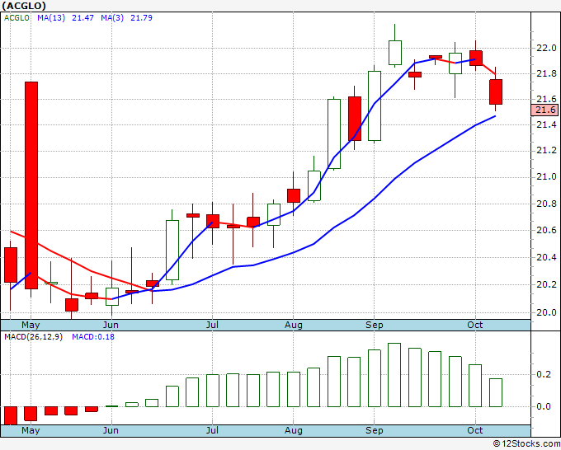Click the 21.8 price axis label
Viewport: 561px width, 450px height.
click(x=546, y=73)
